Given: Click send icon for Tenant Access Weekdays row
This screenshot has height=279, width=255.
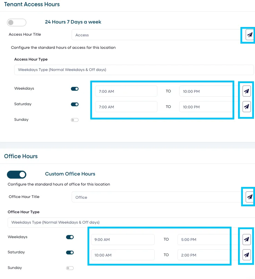Looking at the screenshot, I should click(x=247, y=91).
